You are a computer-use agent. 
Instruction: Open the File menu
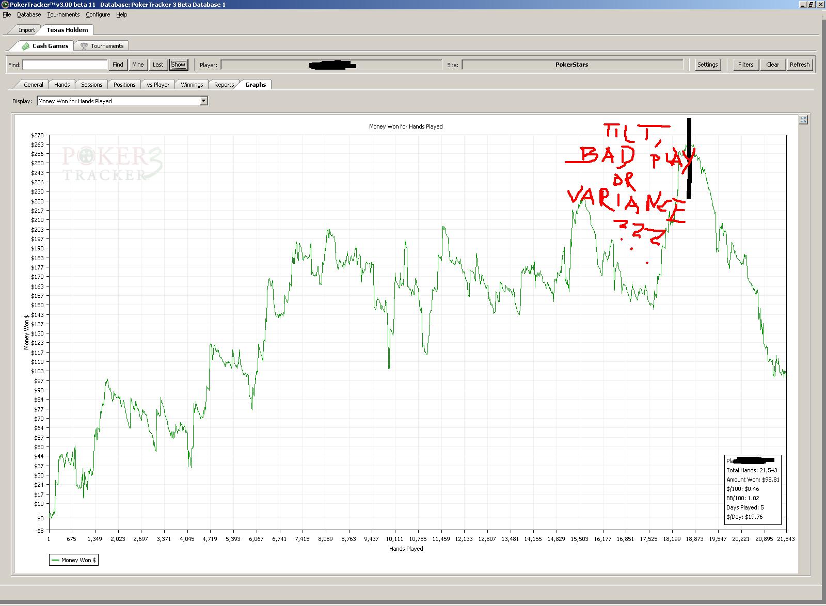click(x=7, y=14)
